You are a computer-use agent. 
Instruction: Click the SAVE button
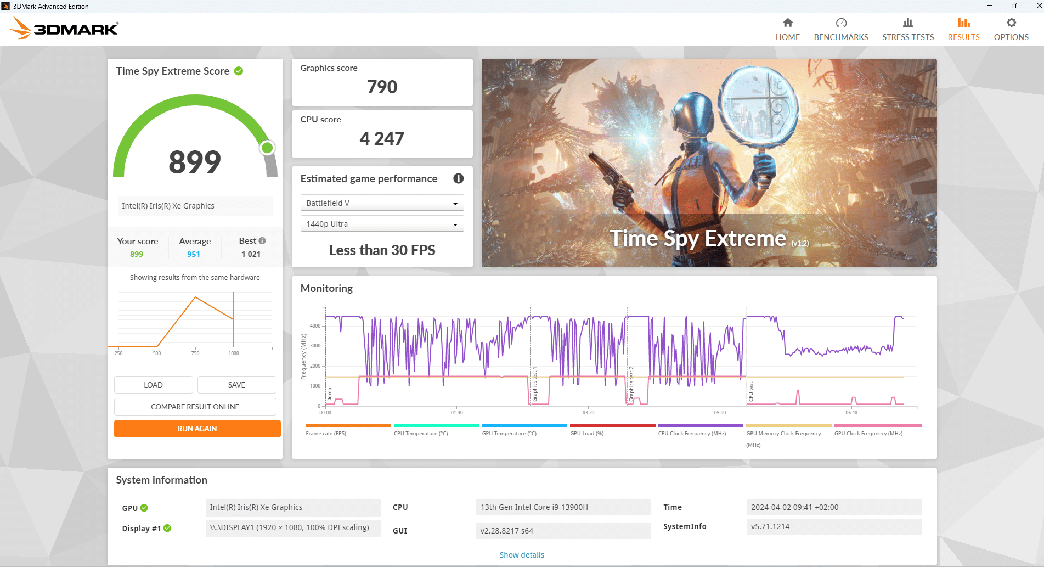(236, 385)
